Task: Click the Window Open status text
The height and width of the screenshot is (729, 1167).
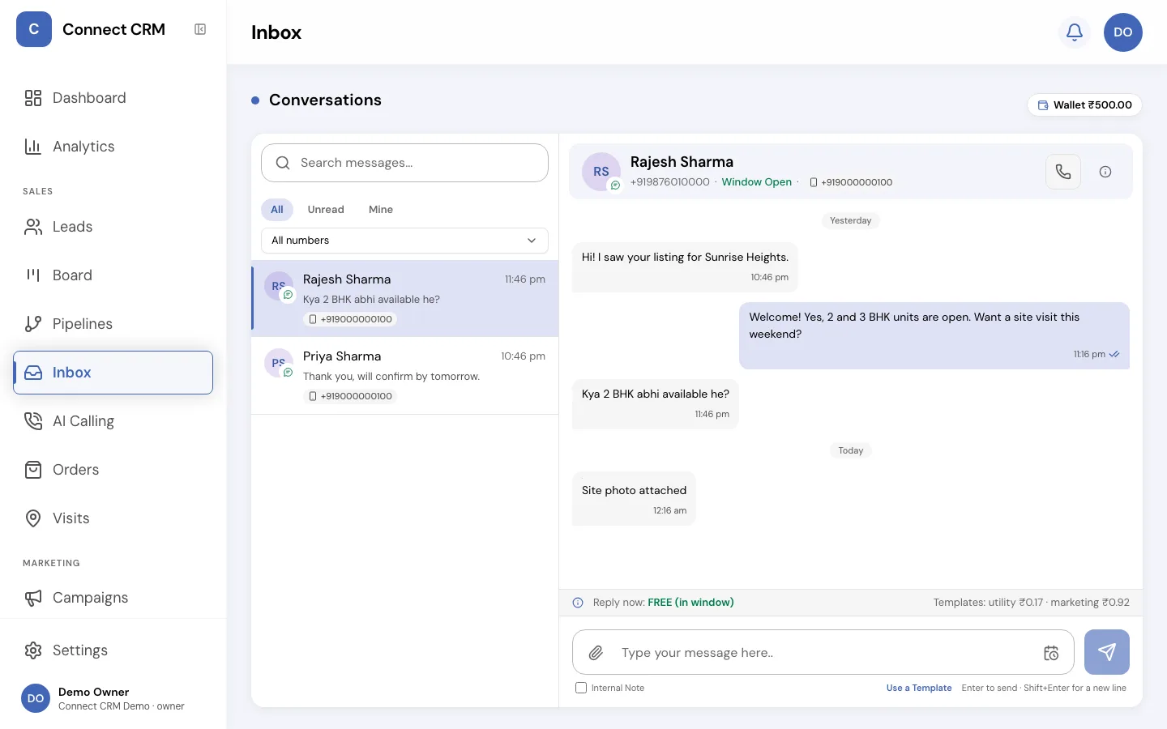Action: click(757, 182)
